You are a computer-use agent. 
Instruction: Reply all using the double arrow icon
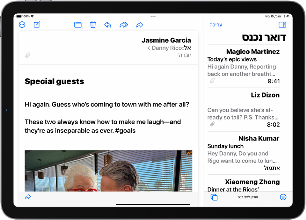click(x=124, y=25)
